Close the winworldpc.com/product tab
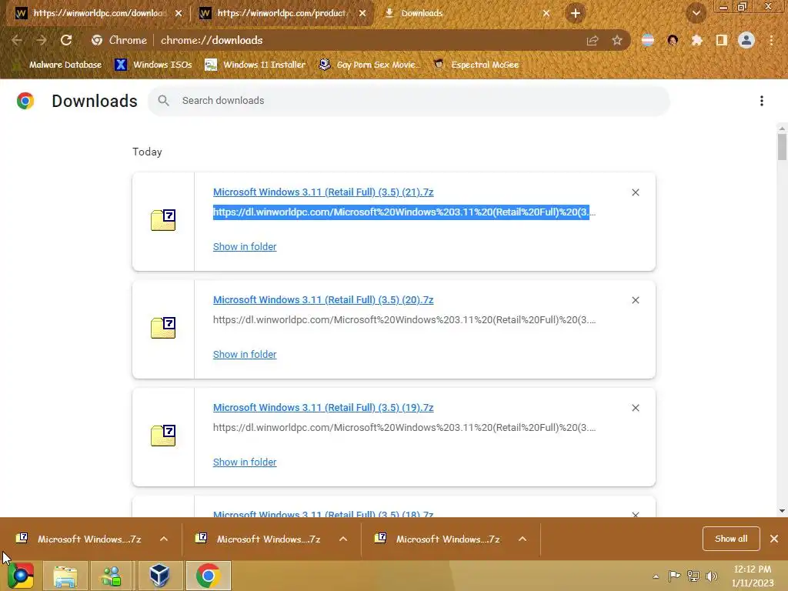Screen dimensions: 788x591 362,13
